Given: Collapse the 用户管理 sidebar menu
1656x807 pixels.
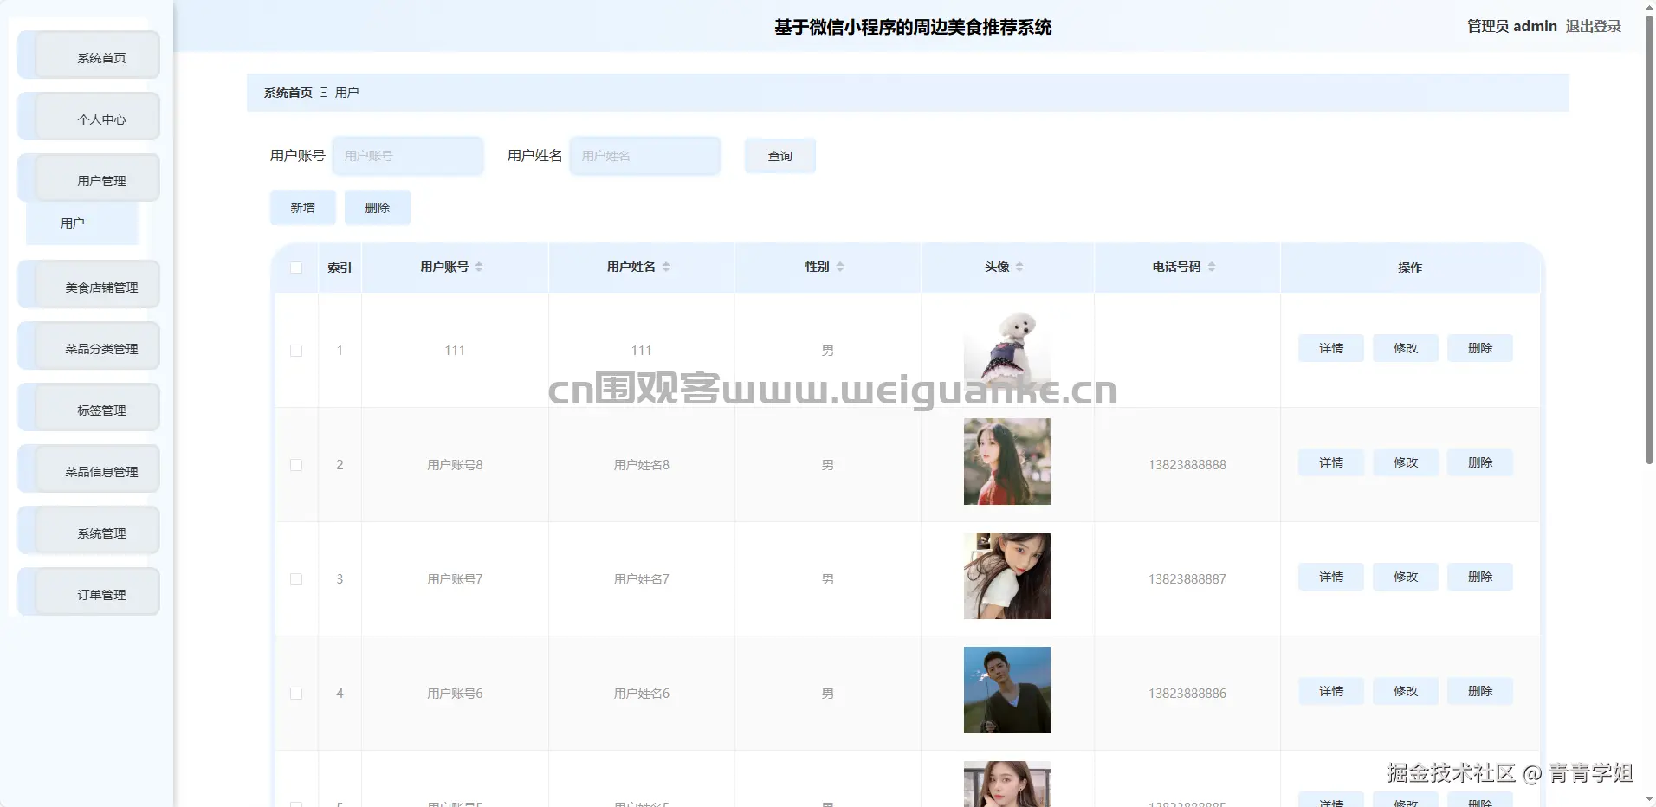Looking at the screenshot, I should 89,178.
